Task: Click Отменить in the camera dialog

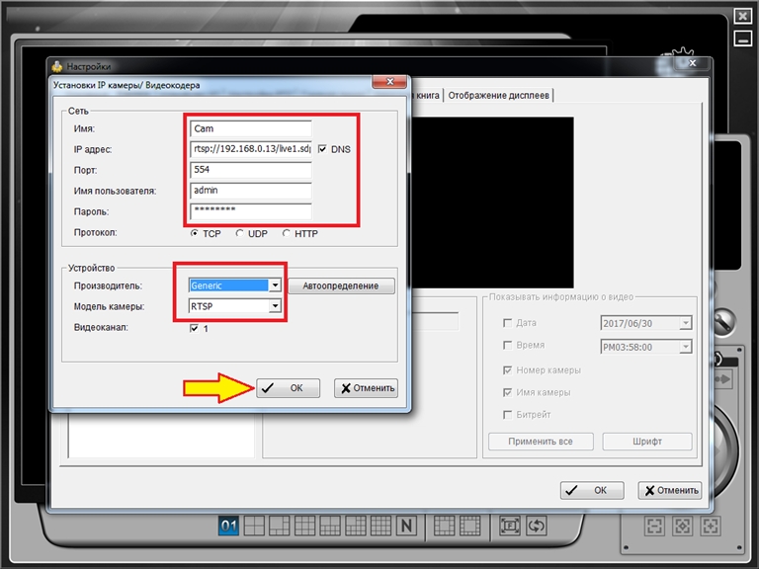Action: tap(367, 388)
